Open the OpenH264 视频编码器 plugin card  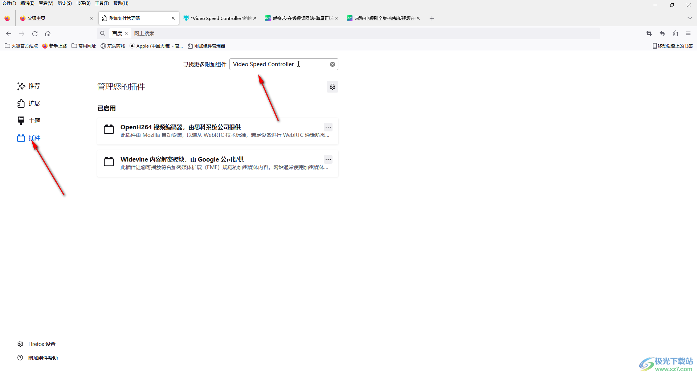(218, 131)
